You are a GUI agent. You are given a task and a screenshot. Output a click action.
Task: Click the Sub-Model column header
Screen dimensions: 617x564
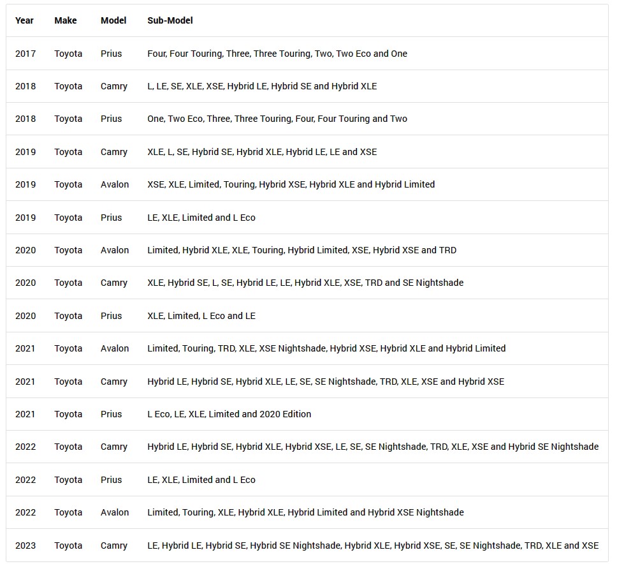(x=170, y=20)
